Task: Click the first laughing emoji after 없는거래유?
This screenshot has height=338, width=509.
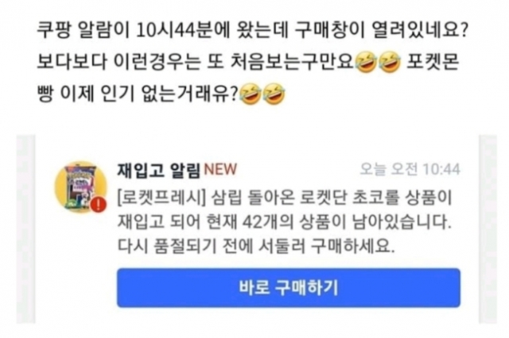Action: point(250,94)
